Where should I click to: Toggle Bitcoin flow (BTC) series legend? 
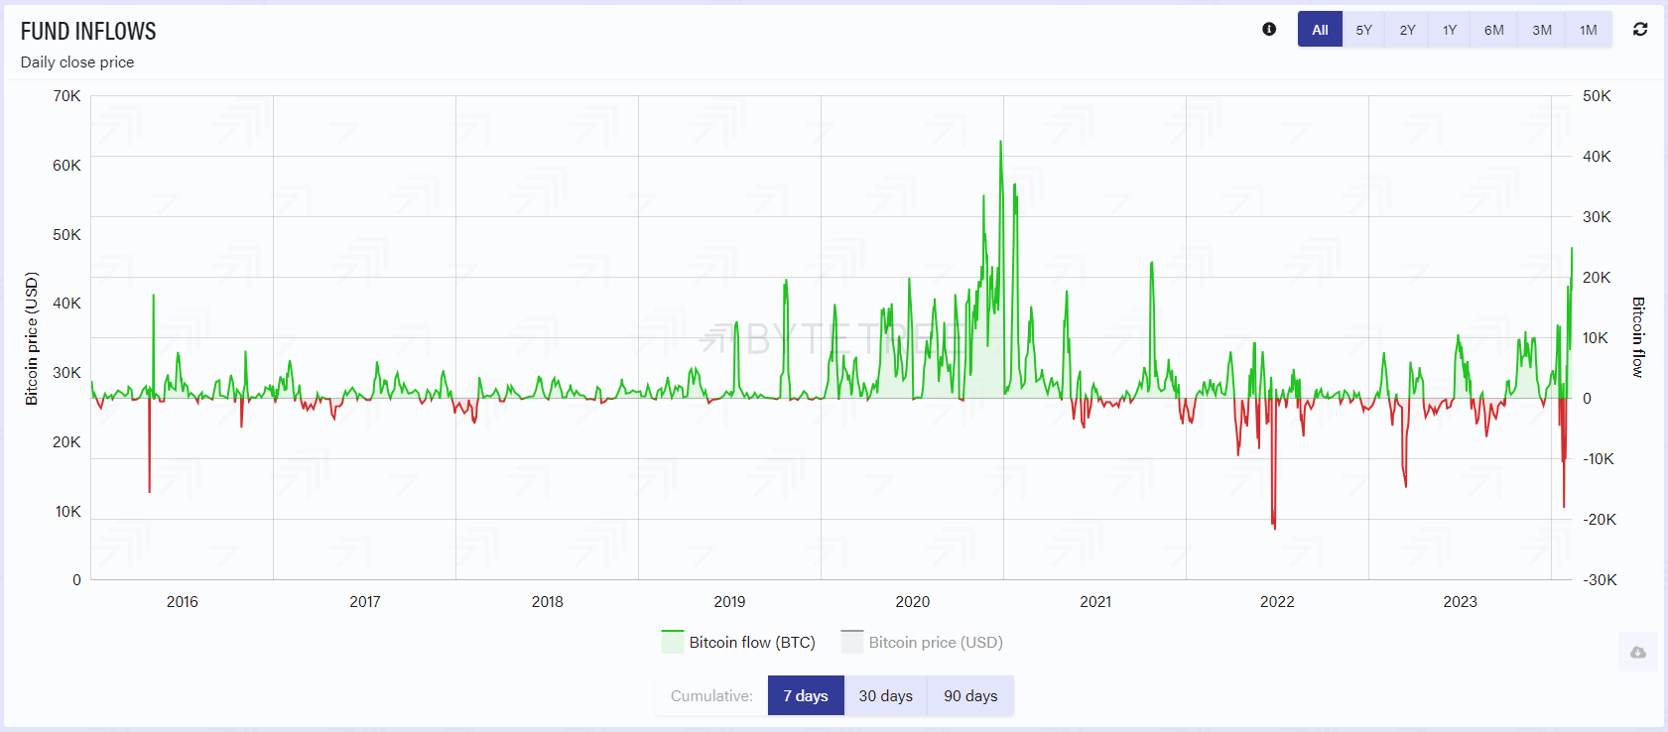[738, 643]
